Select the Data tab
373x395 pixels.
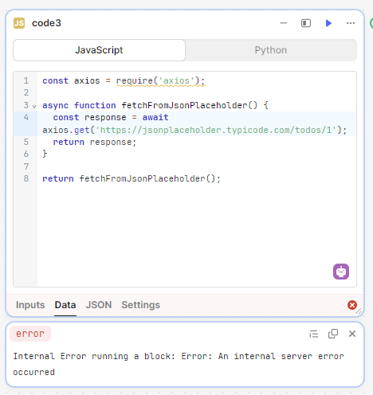point(65,305)
